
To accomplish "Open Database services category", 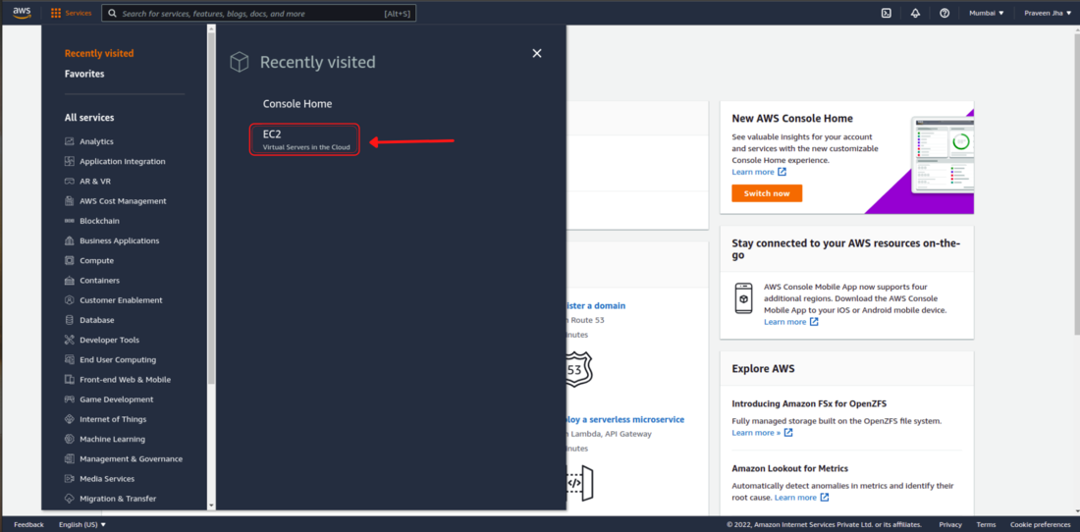I will [96, 320].
